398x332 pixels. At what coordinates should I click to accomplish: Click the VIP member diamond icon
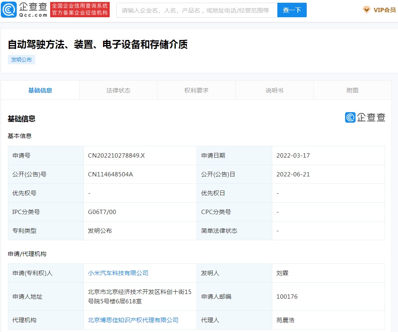pos(366,10)
